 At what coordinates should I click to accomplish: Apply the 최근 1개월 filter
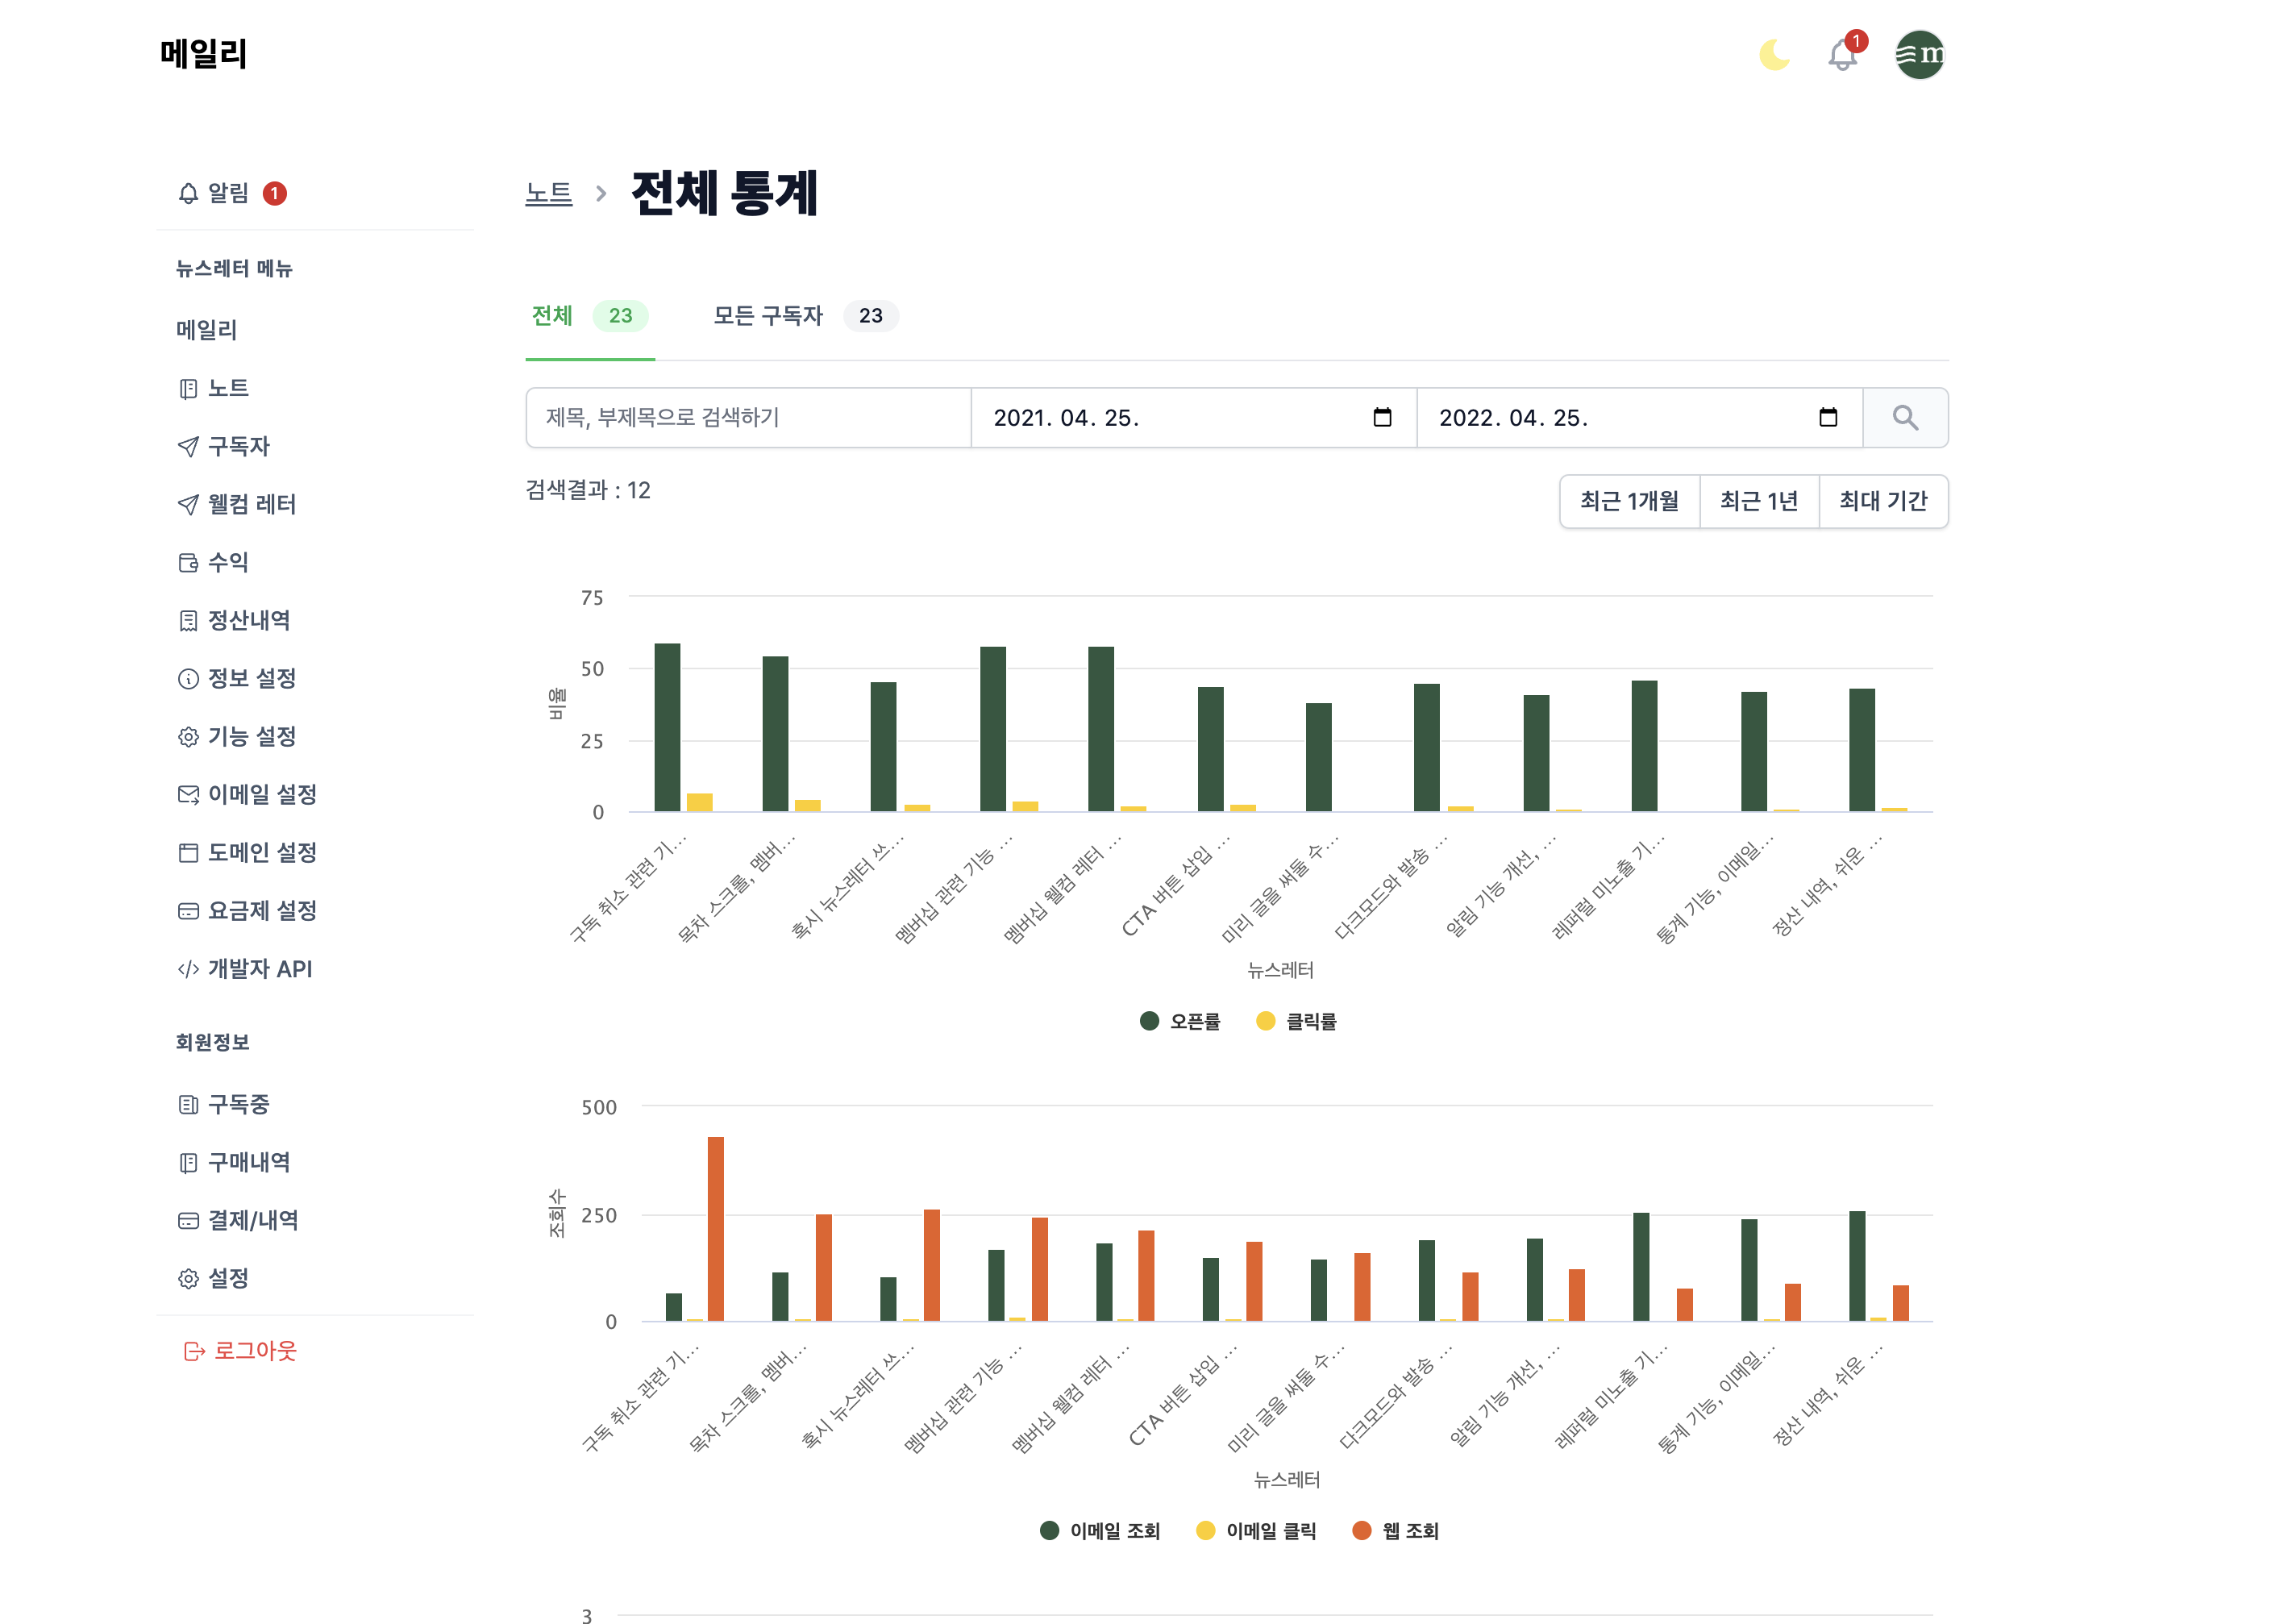pos(1630,501)
